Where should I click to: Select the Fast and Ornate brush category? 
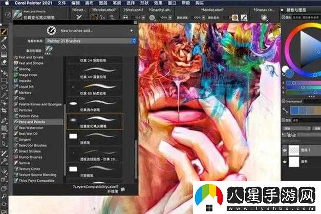(38, 57)
